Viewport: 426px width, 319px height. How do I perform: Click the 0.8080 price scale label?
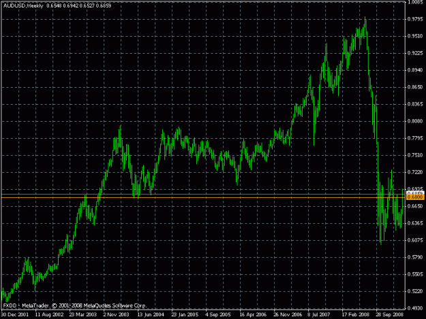[415, 122]
